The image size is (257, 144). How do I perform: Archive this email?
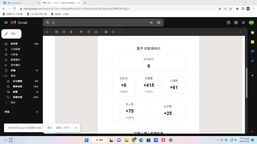coord(57,32)
